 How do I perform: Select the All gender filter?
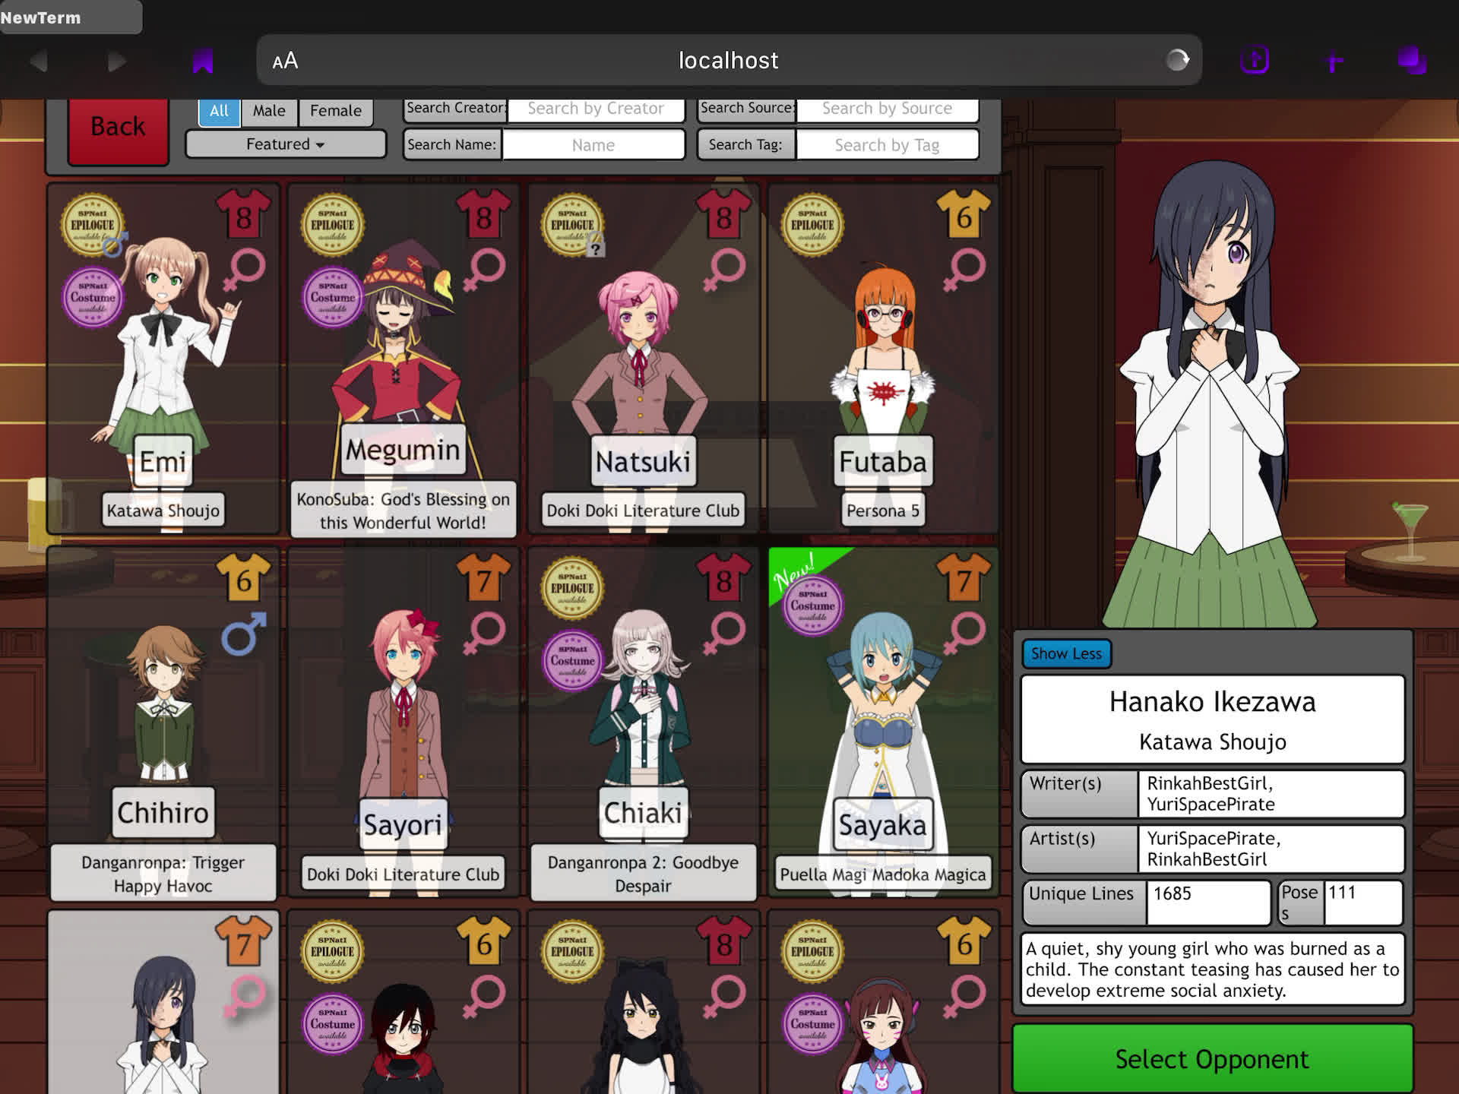point(219,111)
